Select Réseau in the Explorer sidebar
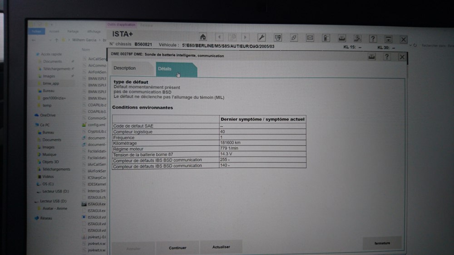454x255 pixels. [x=46, y=218]
